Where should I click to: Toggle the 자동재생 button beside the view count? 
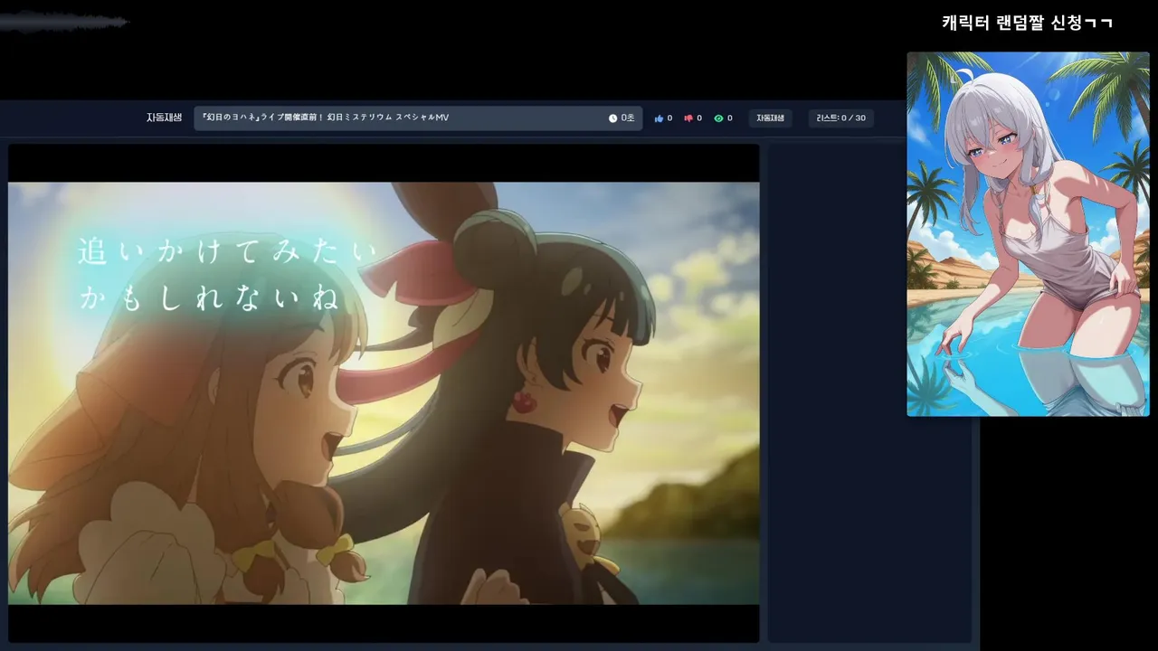tap(771, 118)
